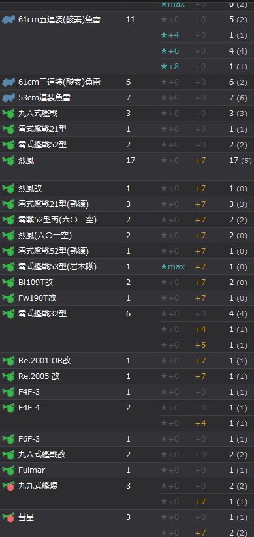
Task: Click the dive bomber icon beside 彗星
Action: 8,518
